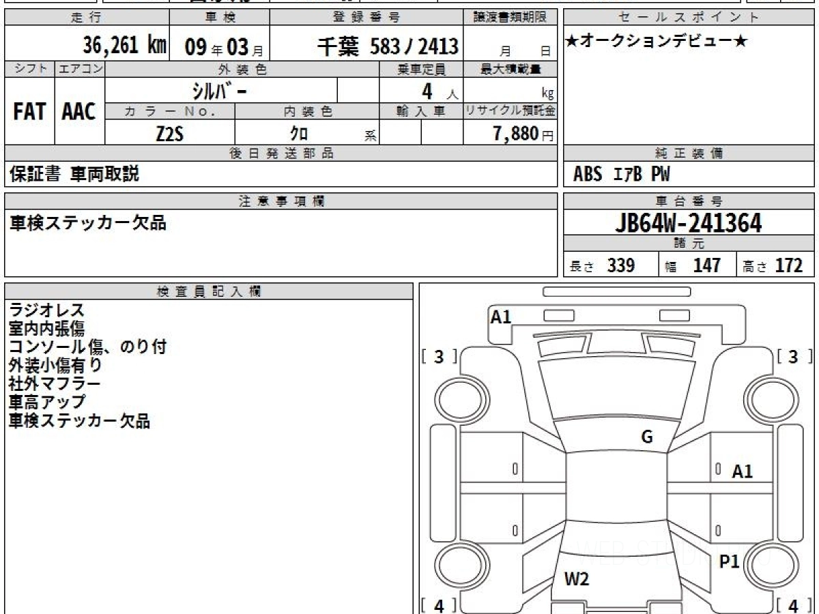This screenshot has height=614, width=819.
Task: Click the registration number 千葉 583/2413
Action: coord(388,46)
